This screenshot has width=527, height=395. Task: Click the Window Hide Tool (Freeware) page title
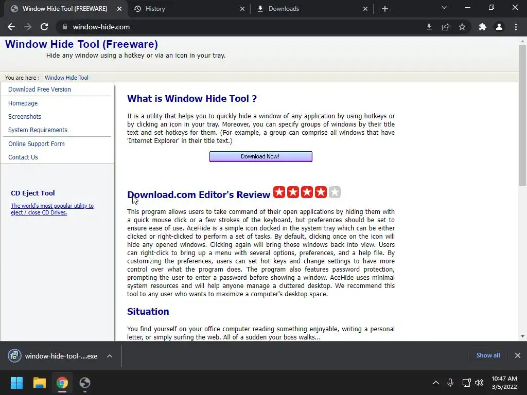[81, 44]
